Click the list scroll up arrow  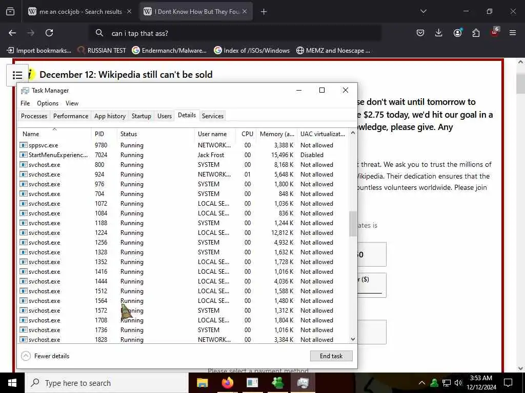coord(353,133)
